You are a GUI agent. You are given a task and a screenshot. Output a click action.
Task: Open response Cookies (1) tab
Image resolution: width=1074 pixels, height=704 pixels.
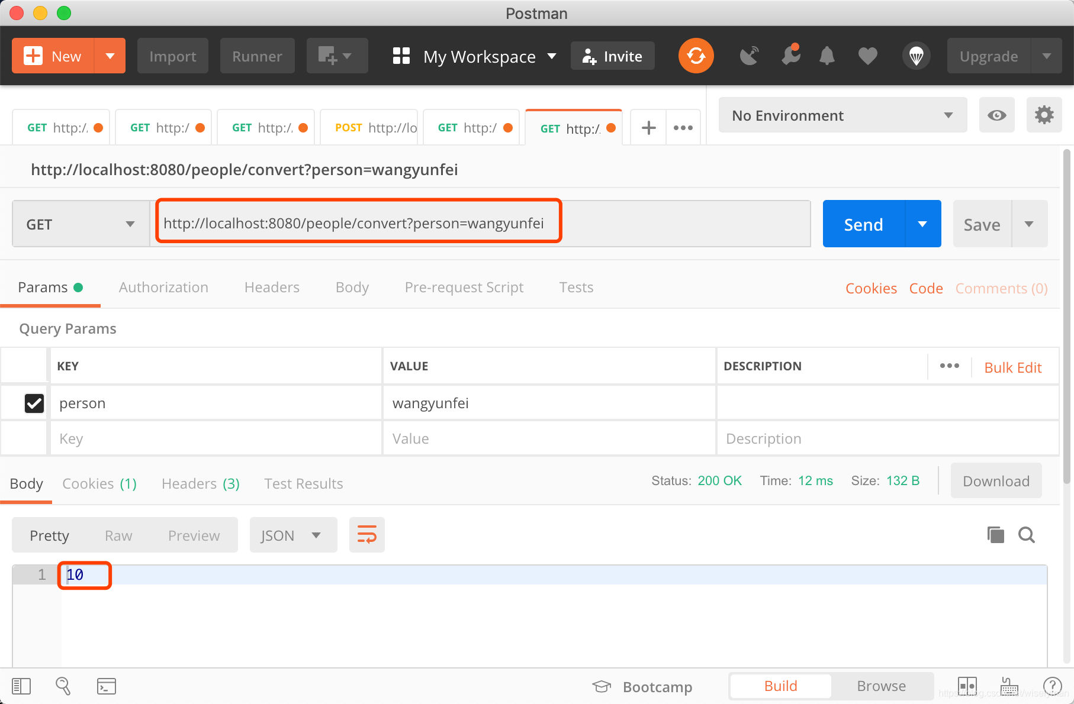[x=99, y=484]
